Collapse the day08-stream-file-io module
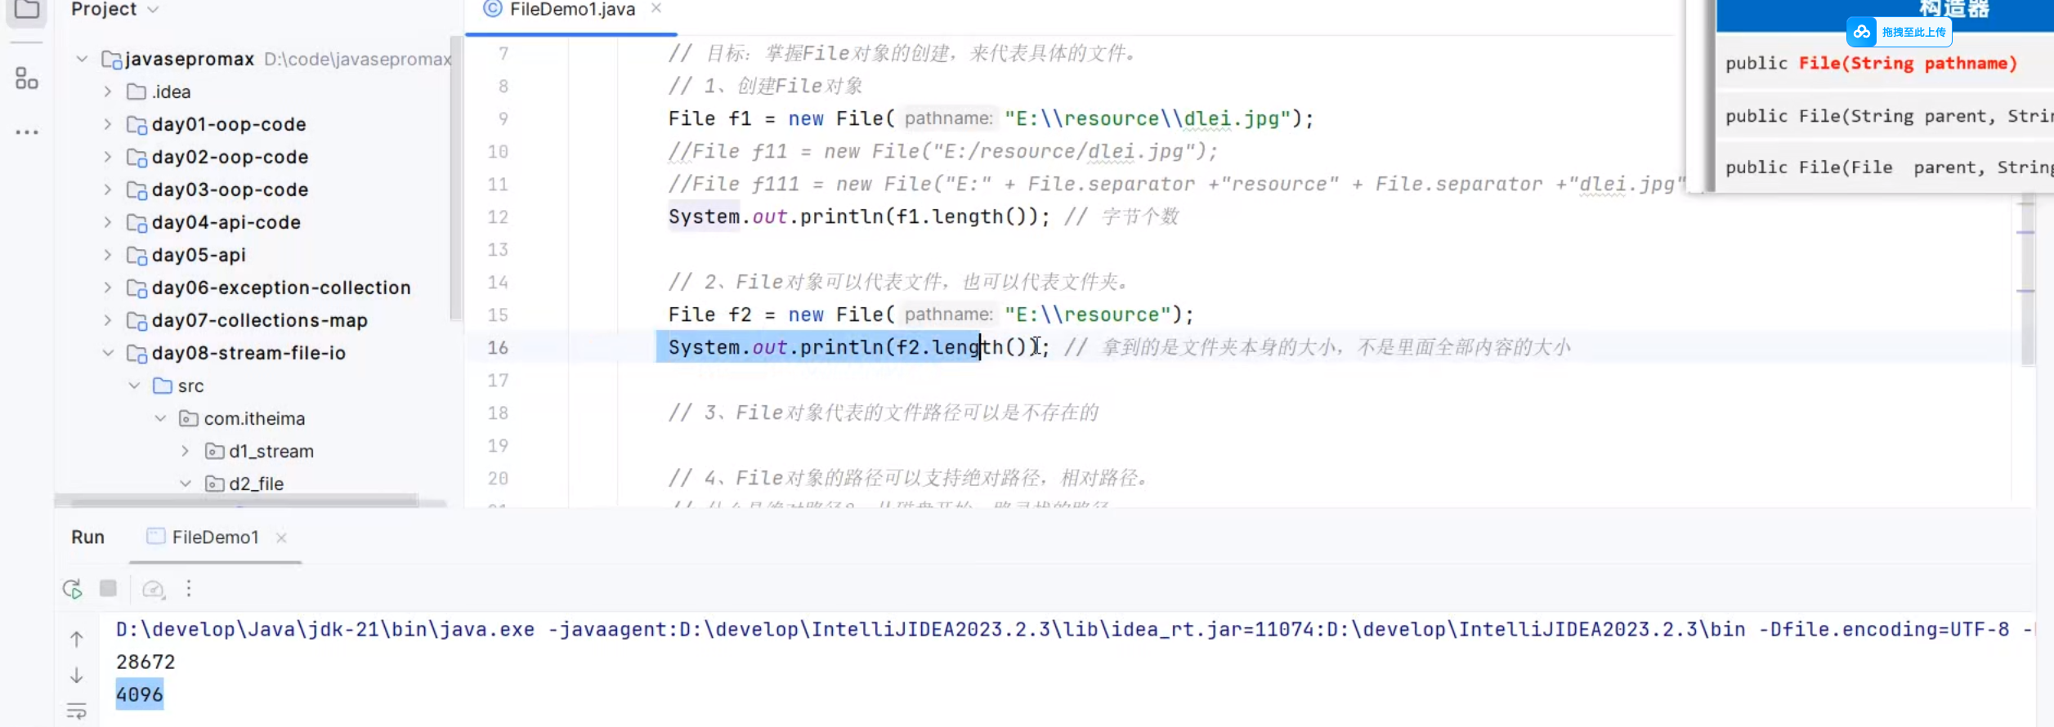The image size is (2054, 727). click(x=107, y=353)
